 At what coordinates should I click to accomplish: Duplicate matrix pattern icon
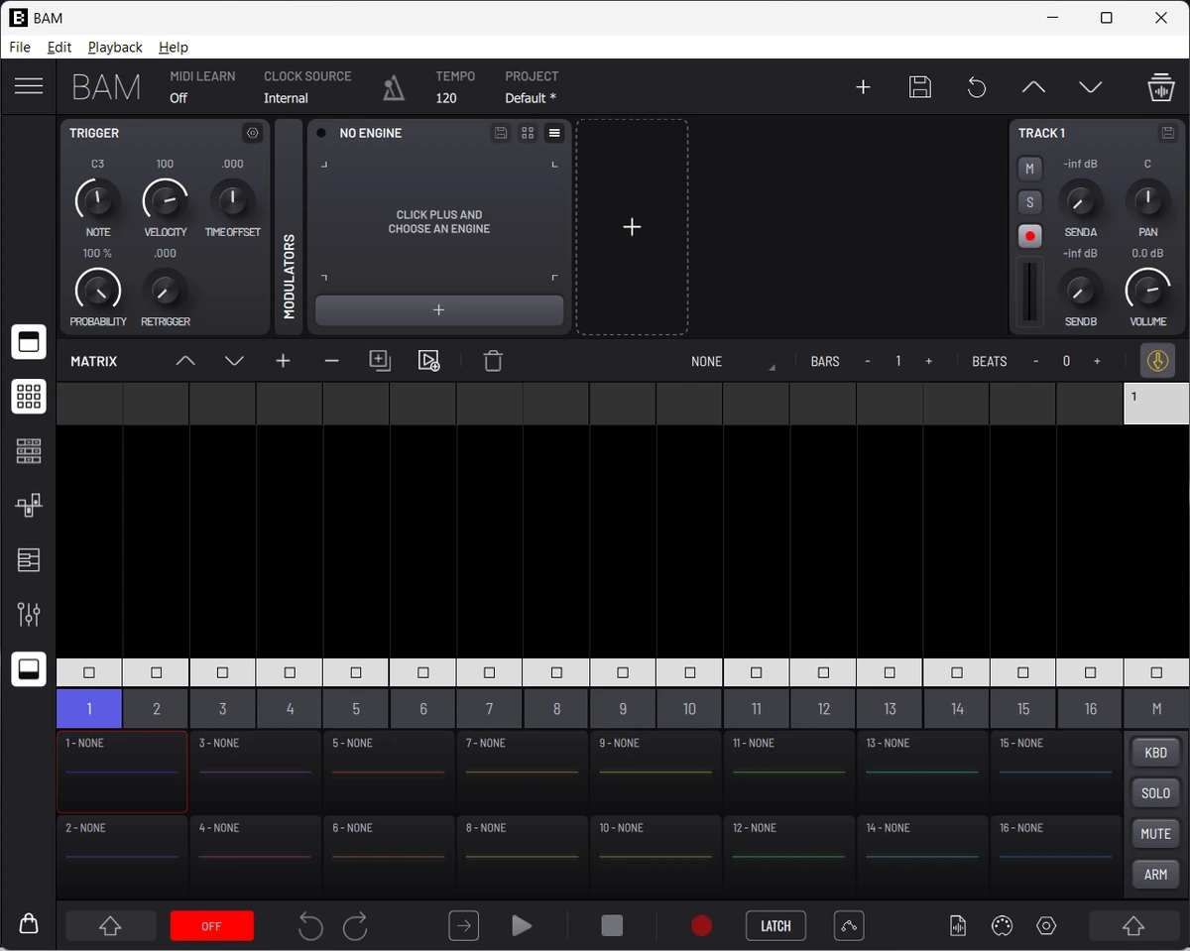[x=380, y=361]
